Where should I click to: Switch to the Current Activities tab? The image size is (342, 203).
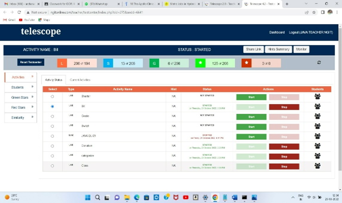pos(80,80)
